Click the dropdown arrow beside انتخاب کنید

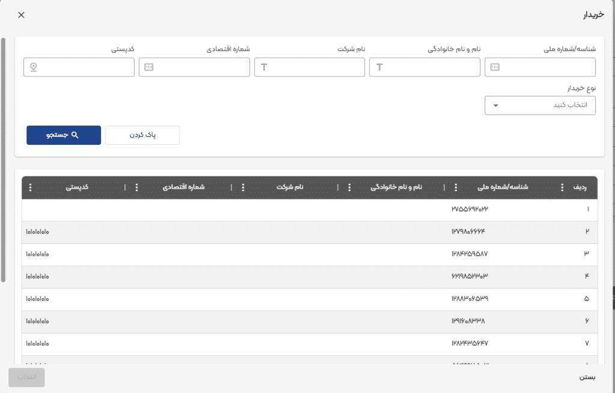point(495,106)
